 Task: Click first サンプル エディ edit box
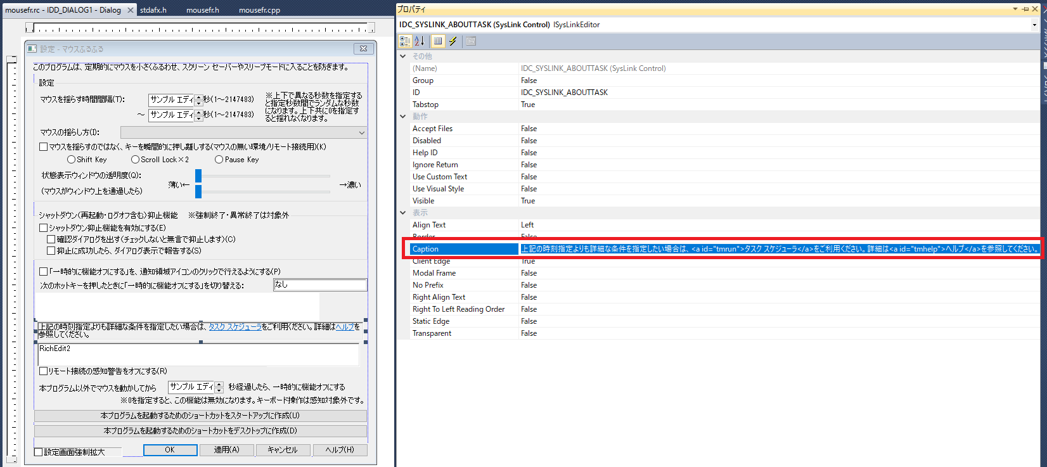click(172, 100)
